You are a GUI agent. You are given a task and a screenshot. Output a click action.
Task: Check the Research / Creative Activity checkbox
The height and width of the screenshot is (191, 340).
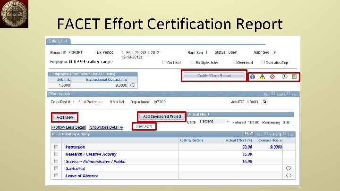coord(56,154)
